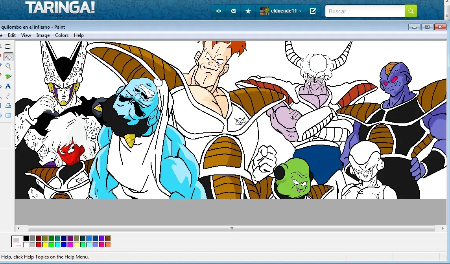
Task: Pick olive from the palette
Action: pyautogui.click(x=45, y=238)
